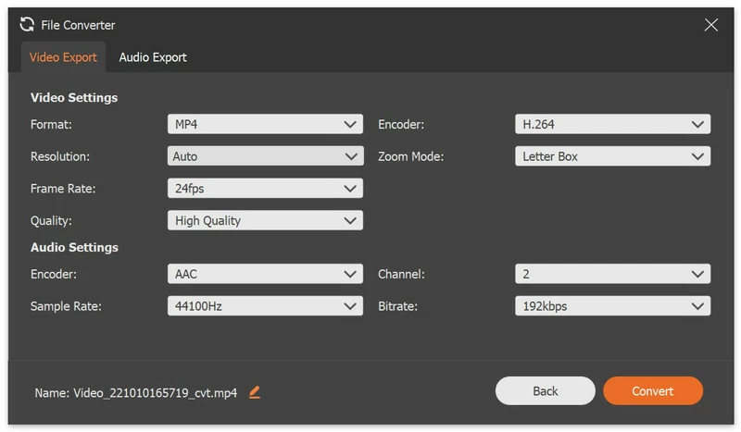Viewport: 741px width, 432px height.
Task: Click the Back button
Action: coord(545,391)
